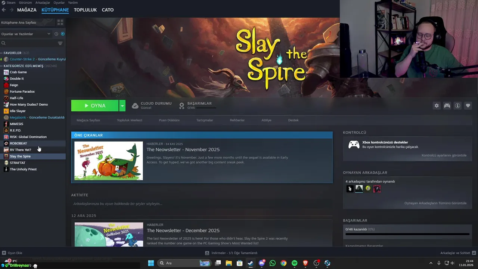
Task: Select Megabonk in library list
Action: point(33,117)
